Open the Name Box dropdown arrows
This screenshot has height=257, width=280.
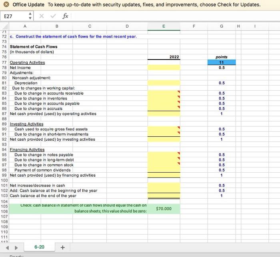click(30, 16)
